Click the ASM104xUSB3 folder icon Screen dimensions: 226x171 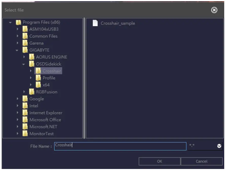click(x=25, y=29)
